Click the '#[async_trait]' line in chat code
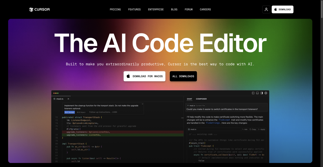The width and height of the screenshot is (323, 167). (x=197, y=143)
